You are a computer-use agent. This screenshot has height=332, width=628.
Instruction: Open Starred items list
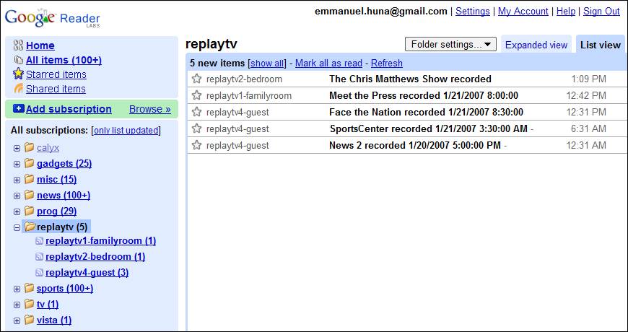56,74
